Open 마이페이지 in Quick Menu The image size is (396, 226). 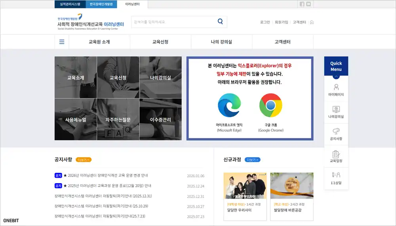click(x=336, y=90)
